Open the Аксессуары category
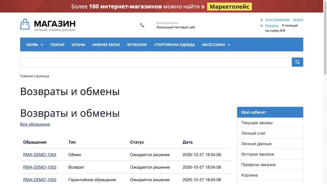Screen dimensions: 327x184 pyautogui.click(x=214, y=45)
